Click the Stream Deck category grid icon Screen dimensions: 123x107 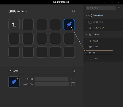coord(90,15)
